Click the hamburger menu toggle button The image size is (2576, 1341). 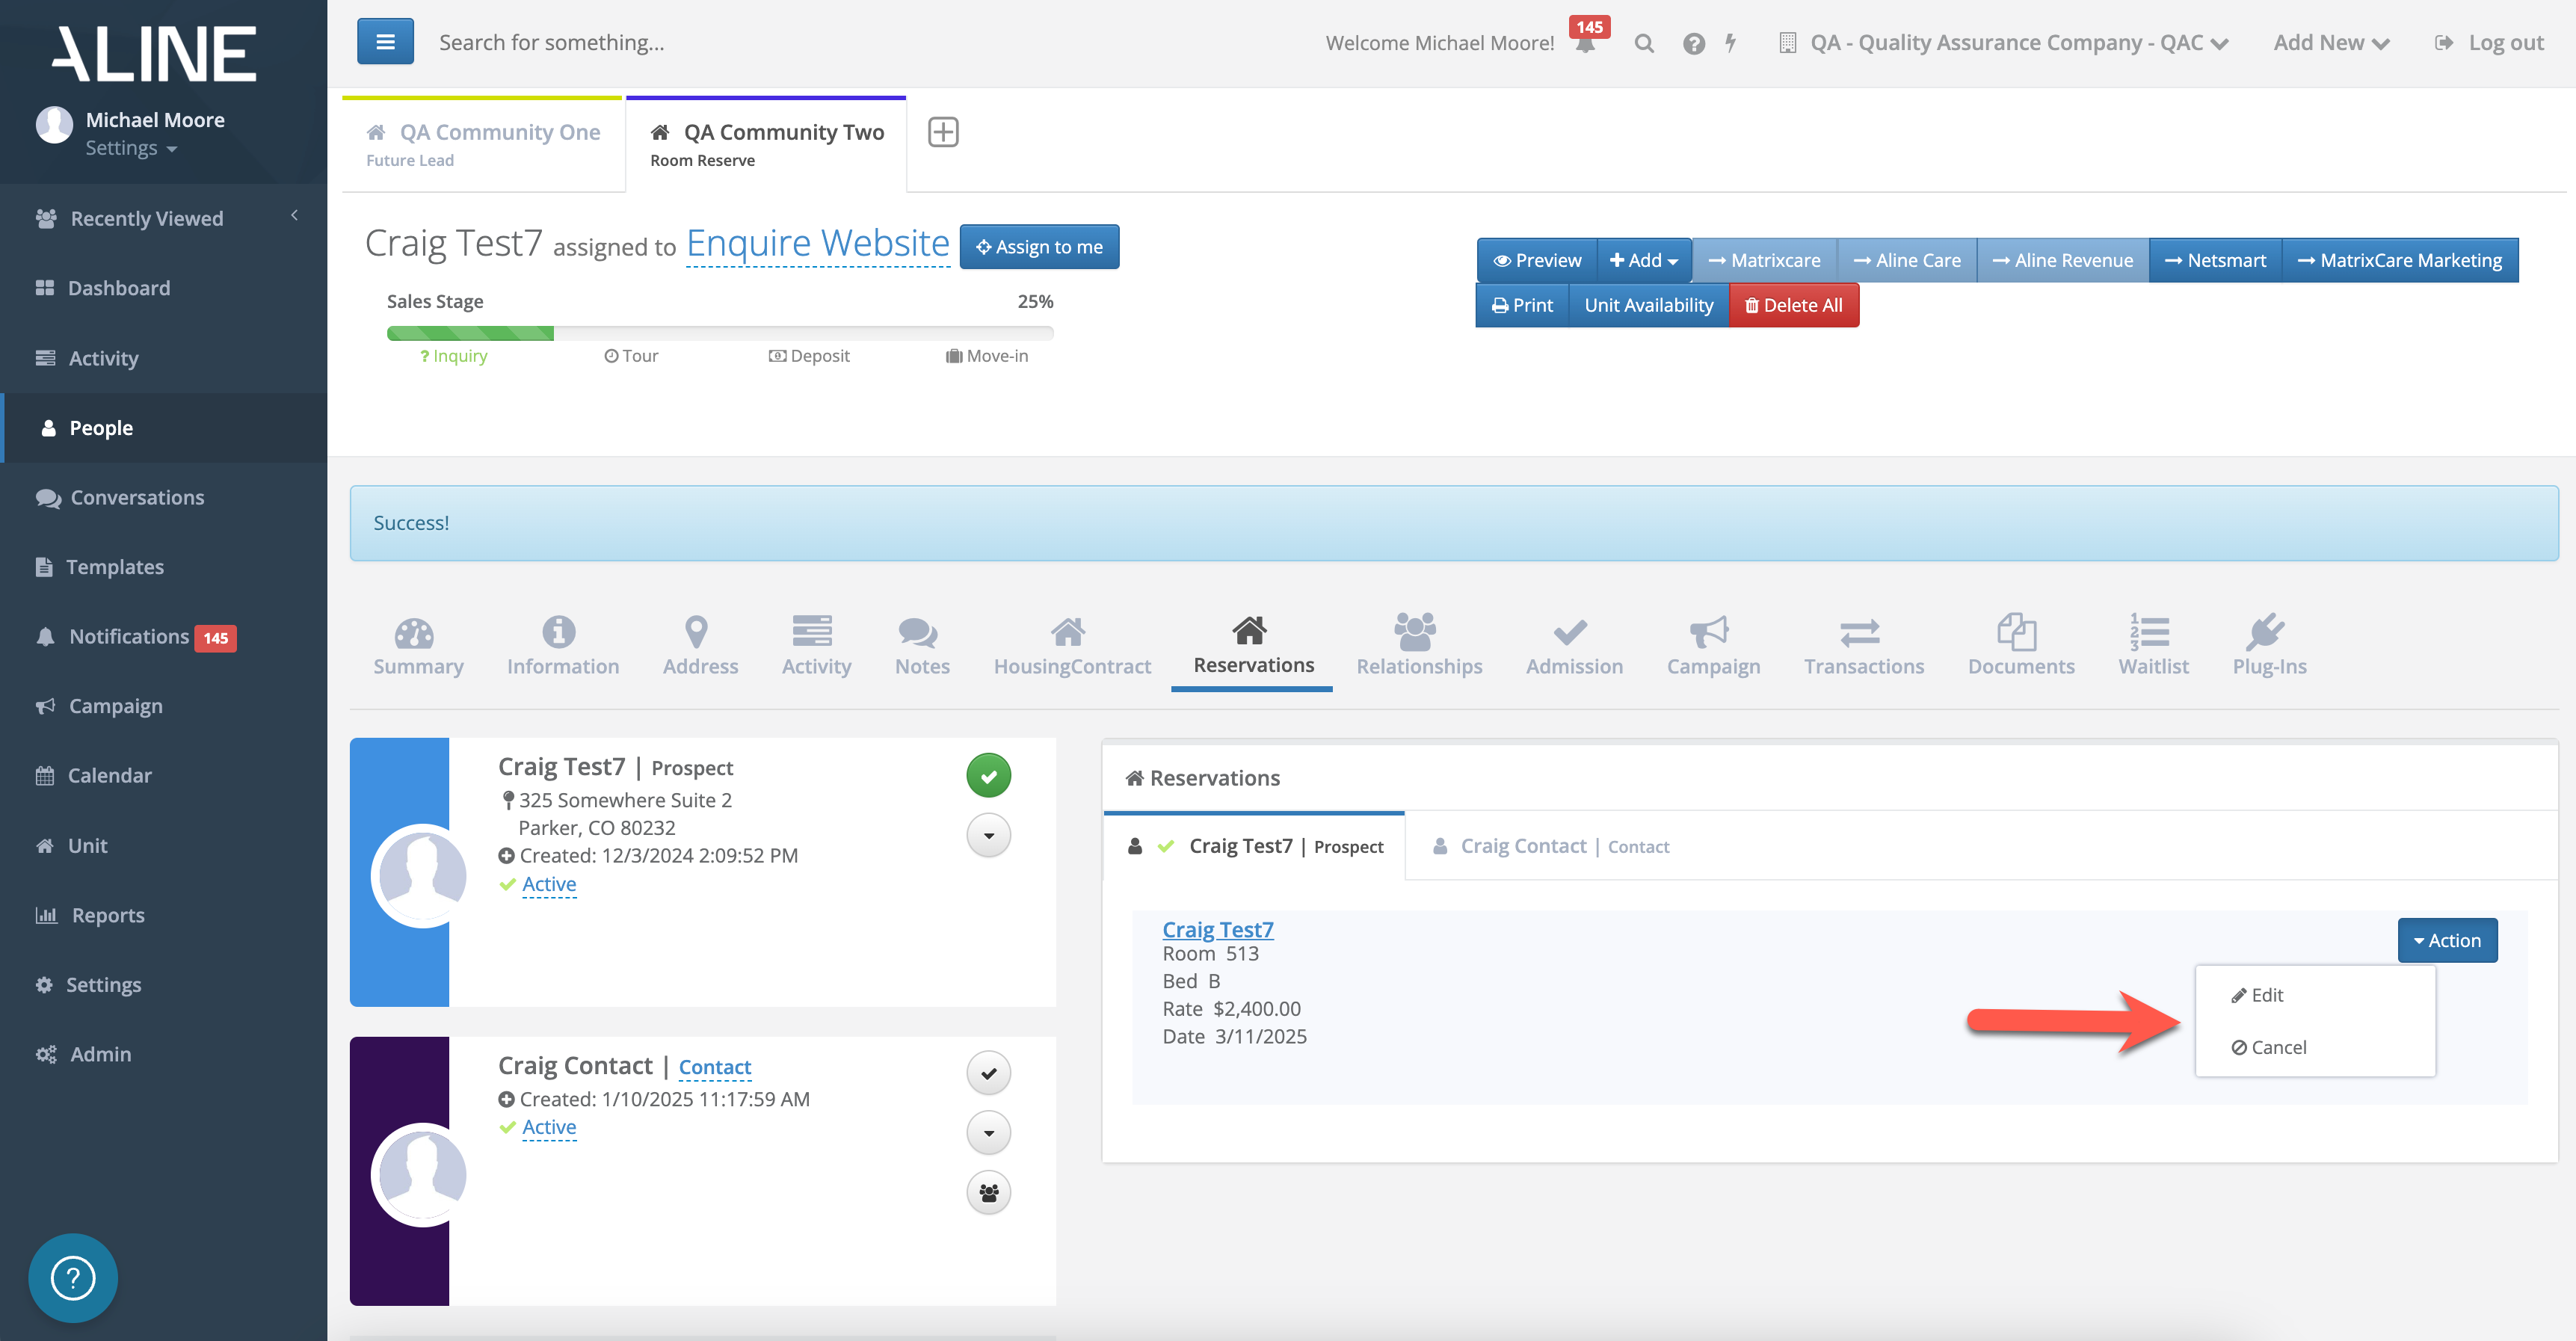pyautogui.click(x=385, y=42)
